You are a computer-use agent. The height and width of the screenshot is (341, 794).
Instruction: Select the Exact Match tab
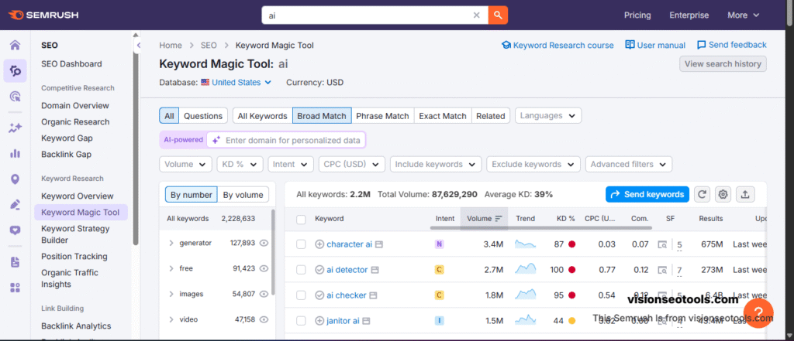443,116
